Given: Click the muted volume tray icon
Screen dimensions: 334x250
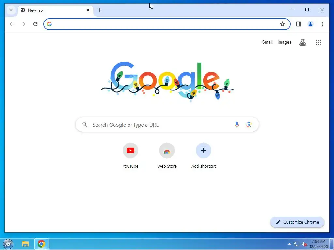Looking at the screenshot, I should coord(304,244).
